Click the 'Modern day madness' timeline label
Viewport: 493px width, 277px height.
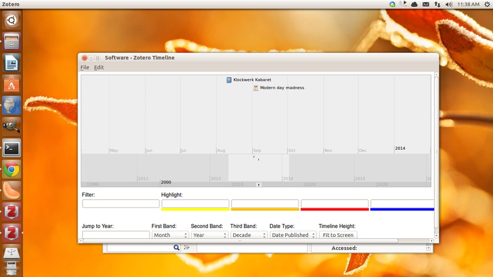tap(282, 88)
